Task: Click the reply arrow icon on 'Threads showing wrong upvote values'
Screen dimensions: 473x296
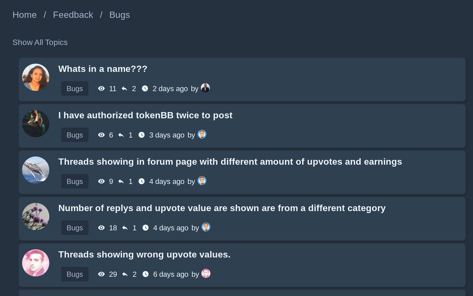Action: [x=125, y=274]
